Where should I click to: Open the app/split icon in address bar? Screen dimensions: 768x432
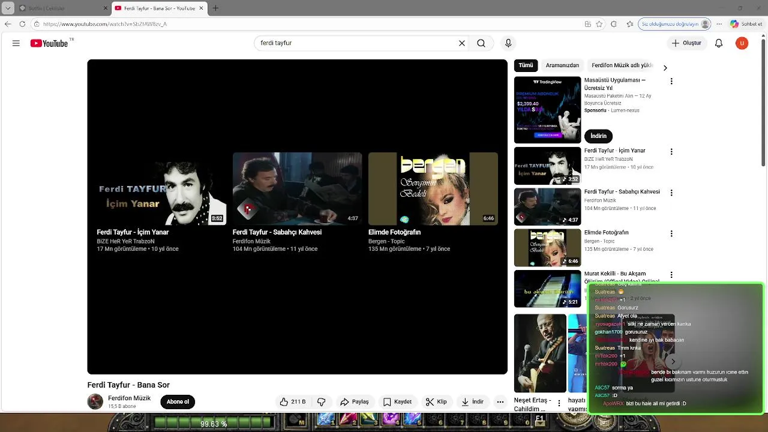pyautogui.click(x=587, y=24)
